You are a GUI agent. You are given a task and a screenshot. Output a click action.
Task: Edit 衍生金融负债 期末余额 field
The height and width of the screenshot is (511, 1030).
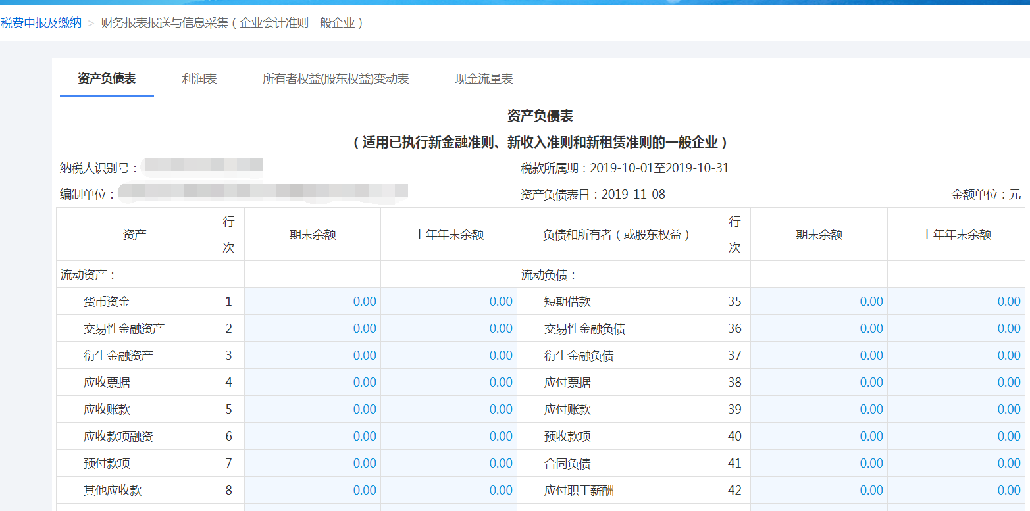coord(819,355)
